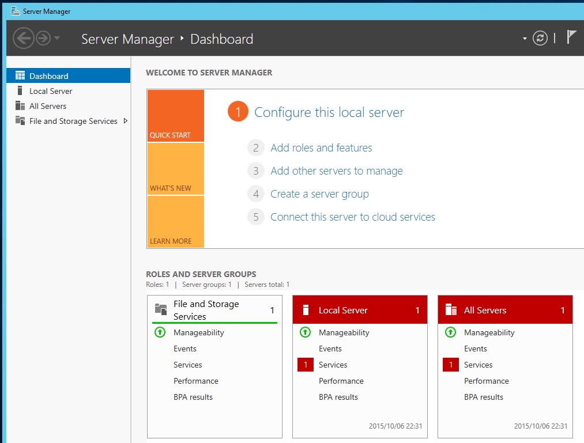Open Manageability in Local Server tile
Image resolution: width=584 pixels, height=443 pixels.
344,332
